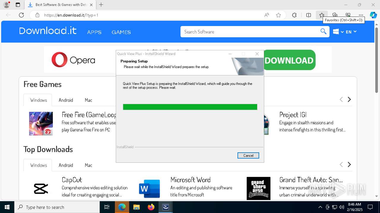380x213 pixels.
Task: Minimize the InstallShield Wizard window
Action: [230, 54]
